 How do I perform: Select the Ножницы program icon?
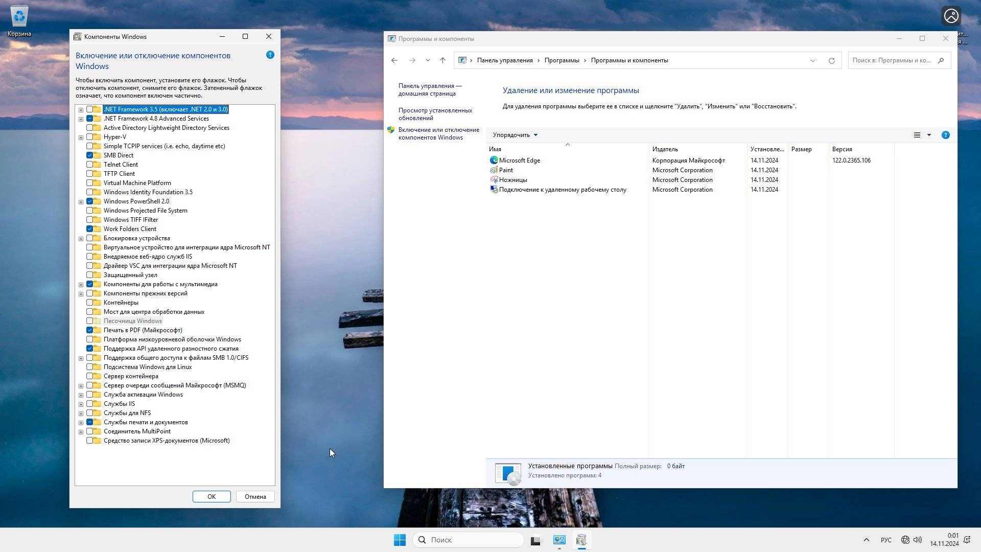pyautogui.click(x=494, y=179)
